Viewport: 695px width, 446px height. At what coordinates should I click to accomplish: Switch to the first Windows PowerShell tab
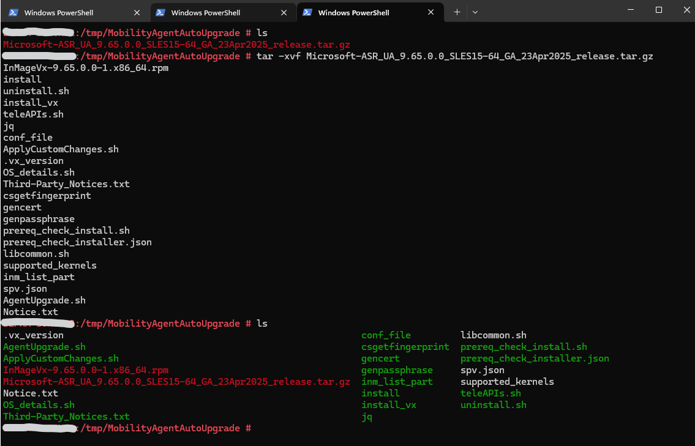click(x=75, y=12)
